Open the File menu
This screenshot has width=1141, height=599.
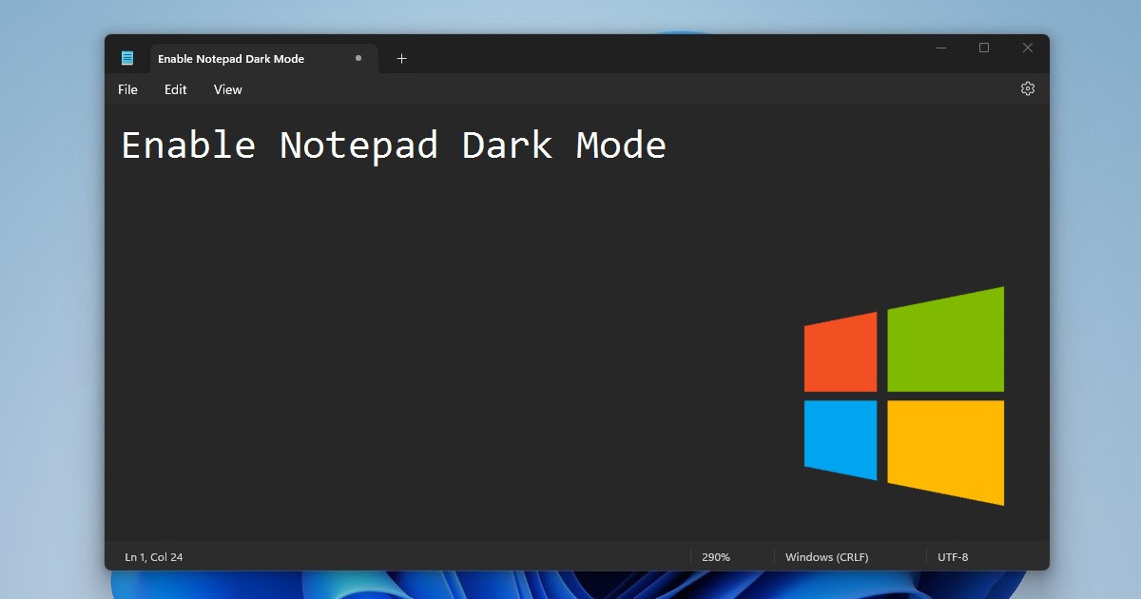tap(126, 88)
